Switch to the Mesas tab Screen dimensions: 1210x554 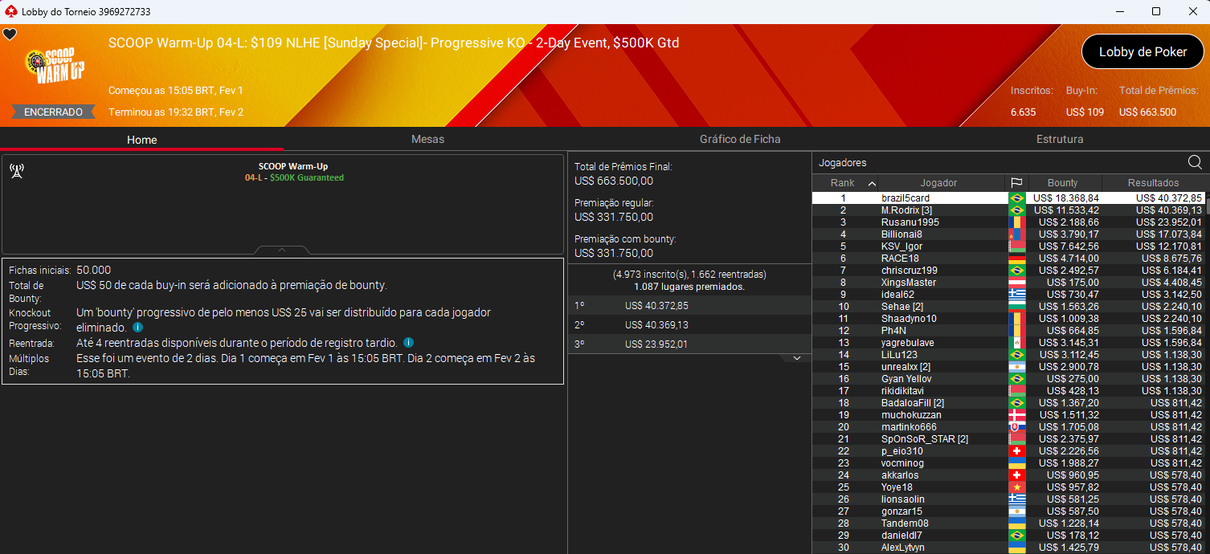[427, 139]
